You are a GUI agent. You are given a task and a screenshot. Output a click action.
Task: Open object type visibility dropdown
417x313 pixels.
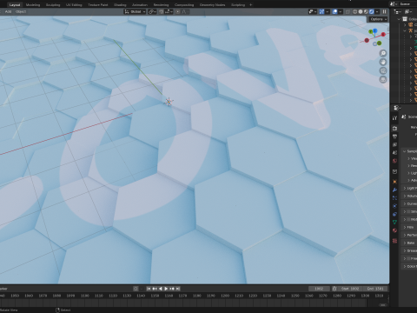(x=312, y=11)
